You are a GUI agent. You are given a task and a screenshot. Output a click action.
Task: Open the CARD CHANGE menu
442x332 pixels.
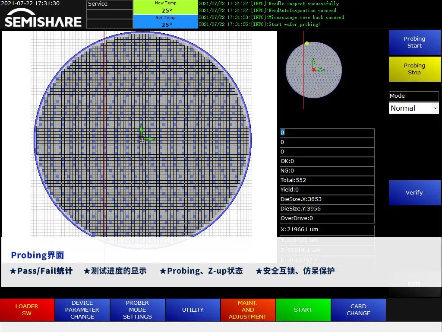(x=358, y=310)
